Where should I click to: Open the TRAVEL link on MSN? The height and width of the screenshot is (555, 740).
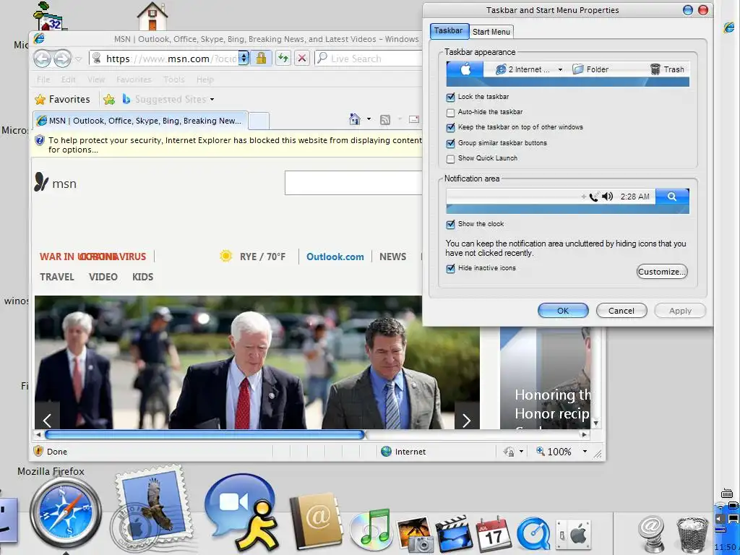tap(56, 277)
